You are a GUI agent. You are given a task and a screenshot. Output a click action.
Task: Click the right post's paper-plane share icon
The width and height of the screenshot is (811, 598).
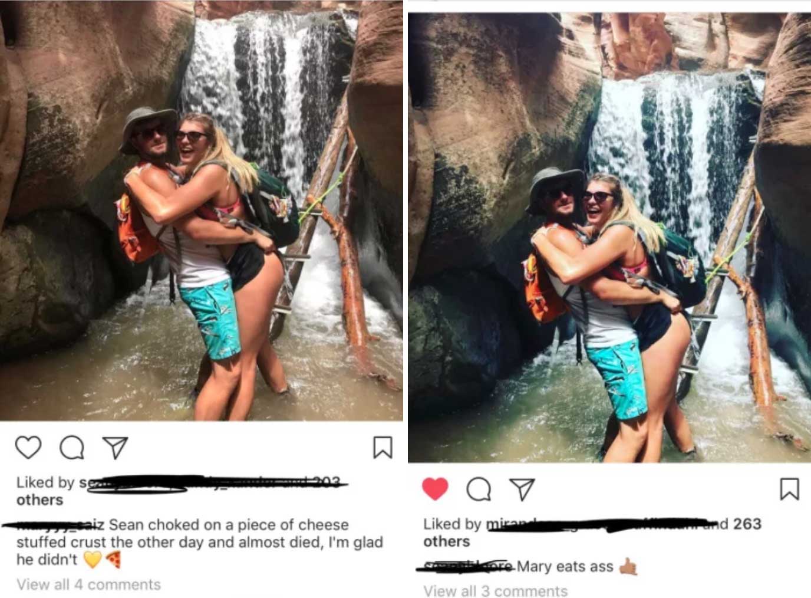tap(522, 489)
